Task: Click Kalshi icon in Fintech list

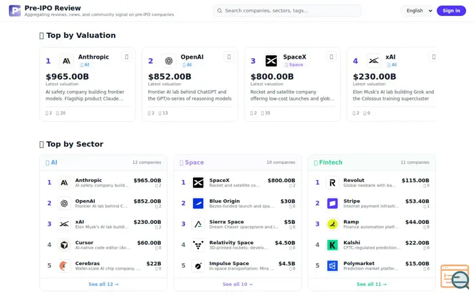Action: [x=332, y=245]
